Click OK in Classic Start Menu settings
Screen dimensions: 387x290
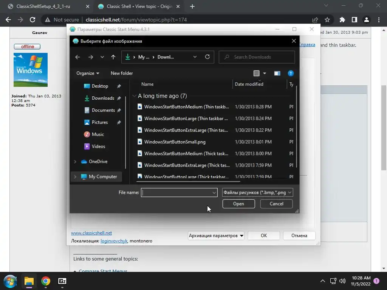coord(263,236)
